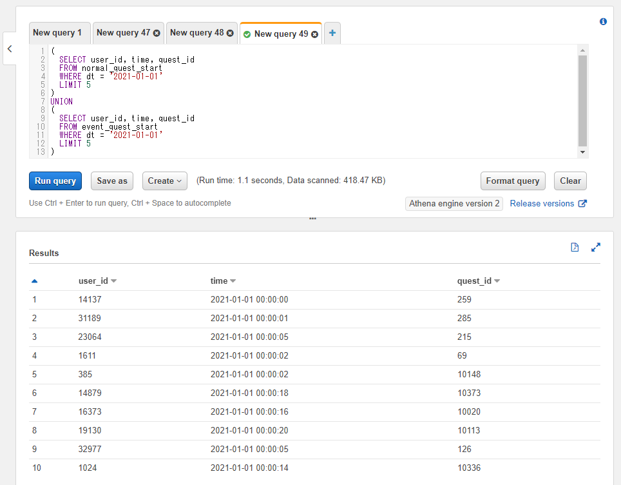Image resolution: width=621 pixels, height=485 pixels.
Task: Click time cell 2021-01-01 00:00:16
Action: [x=249, y=411]
